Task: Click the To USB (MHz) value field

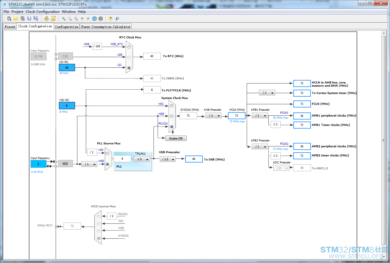Action: [194, 159]
